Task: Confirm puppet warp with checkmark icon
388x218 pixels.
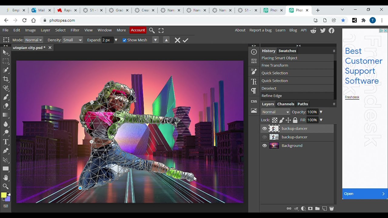Action: 186,40
